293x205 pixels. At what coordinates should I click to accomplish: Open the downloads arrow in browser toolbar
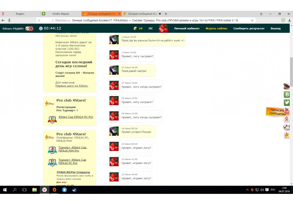289,20
